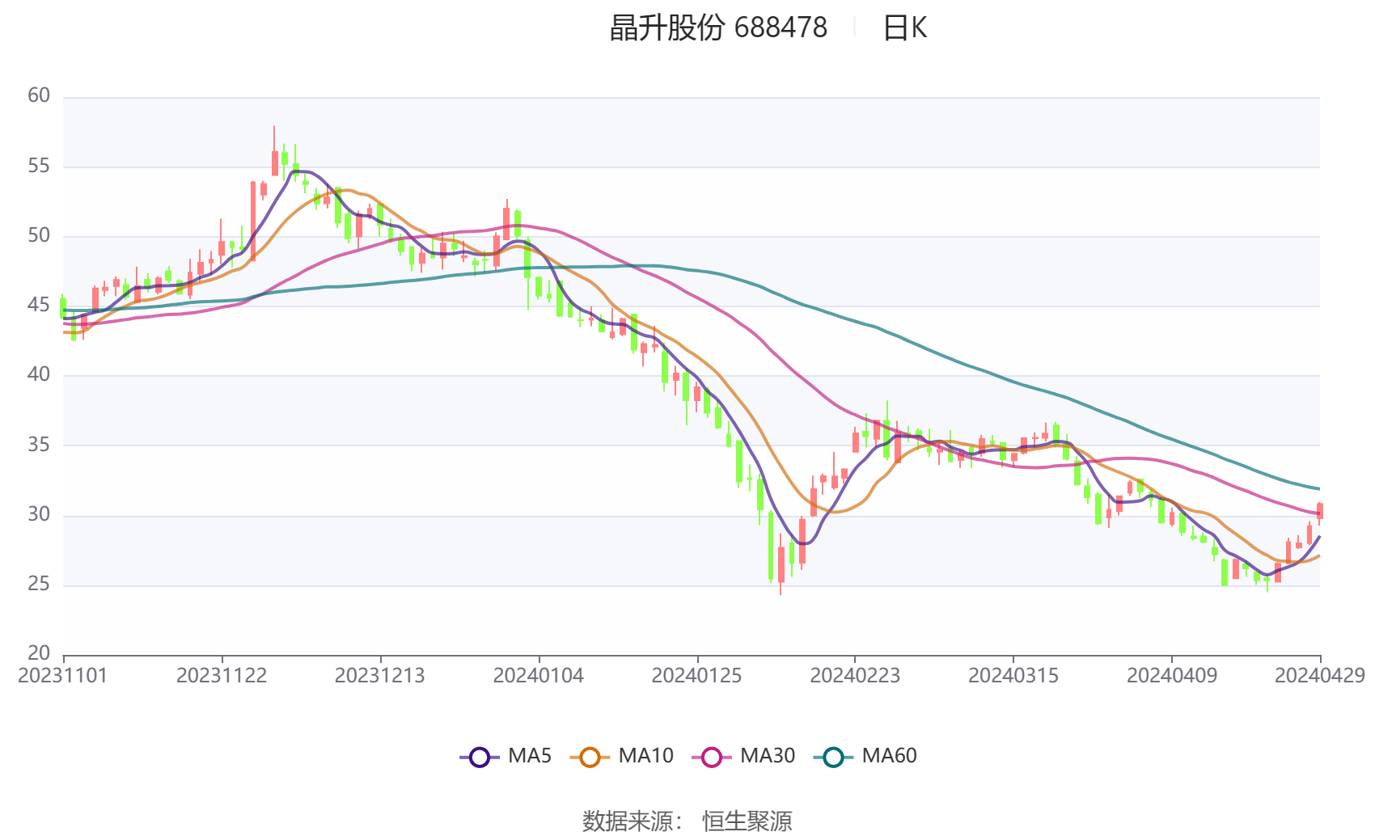1375x836 pixels.
Task: Hide the MA30 series via its legend label
Action: tap(767, 756)
